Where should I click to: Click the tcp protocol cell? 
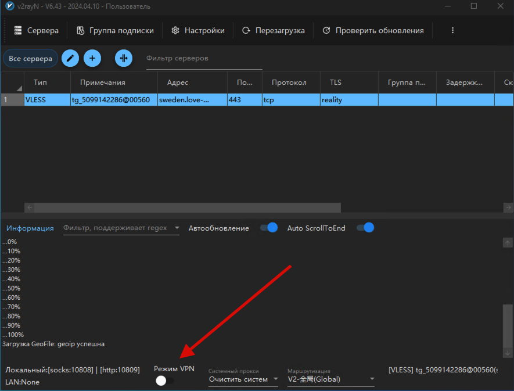coord(291,100)
